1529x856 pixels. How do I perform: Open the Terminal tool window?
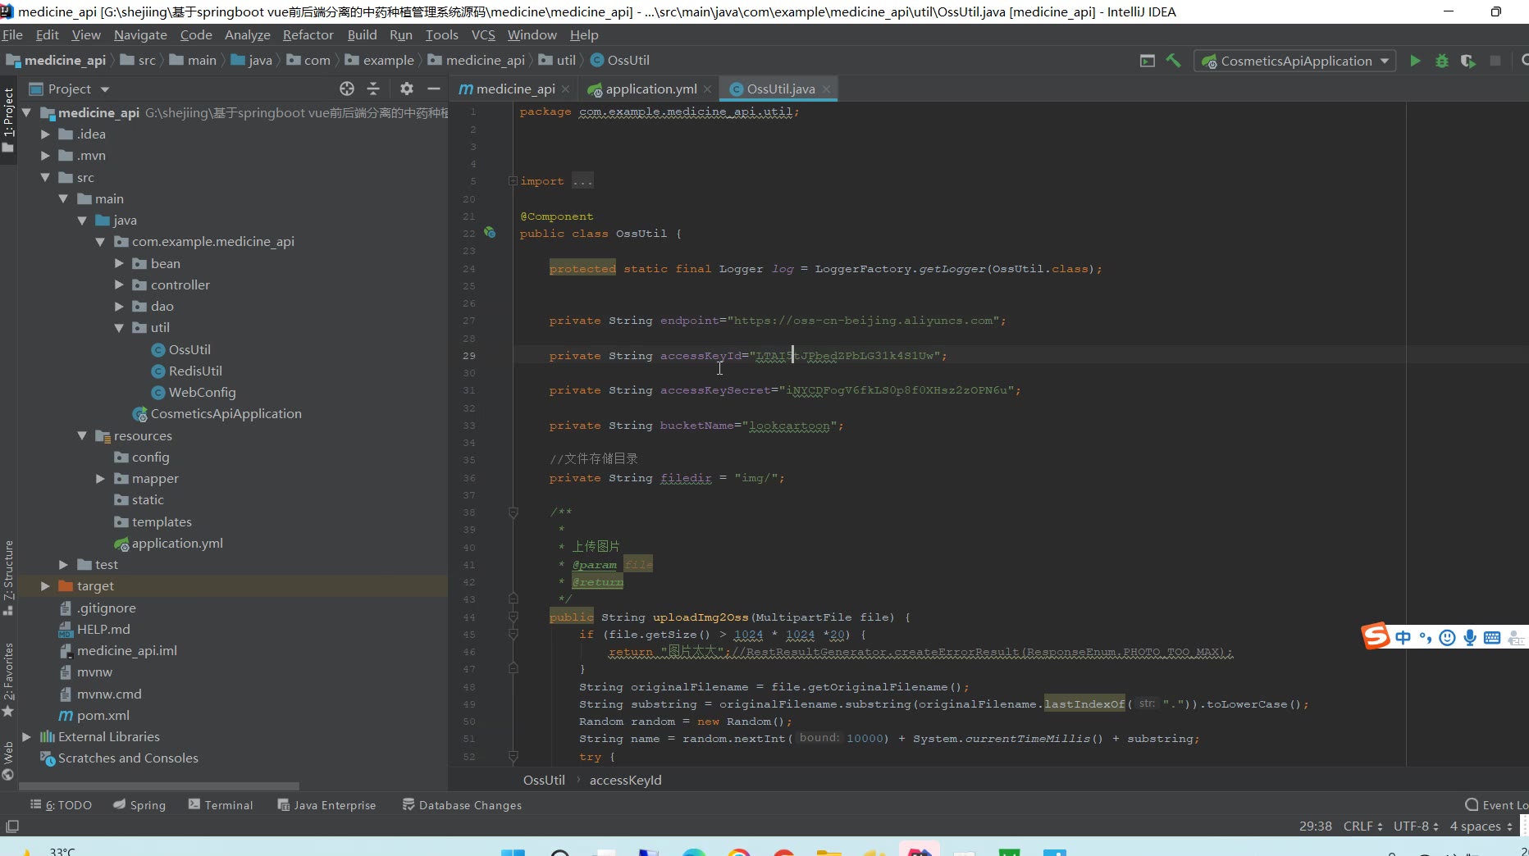tap(221, 805)
